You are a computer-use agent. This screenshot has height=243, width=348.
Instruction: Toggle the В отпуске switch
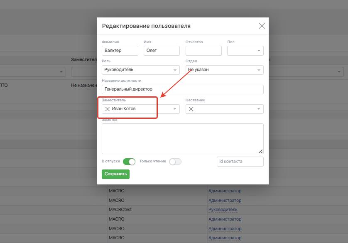pyautogui.click(x=129, y=162)
